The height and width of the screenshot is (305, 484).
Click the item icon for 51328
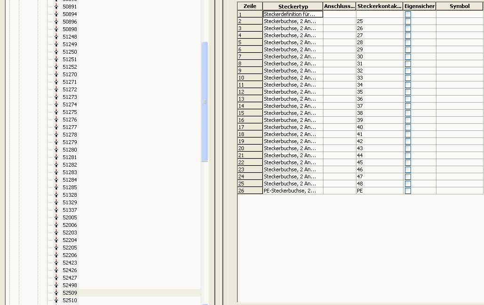coord(56,195)
